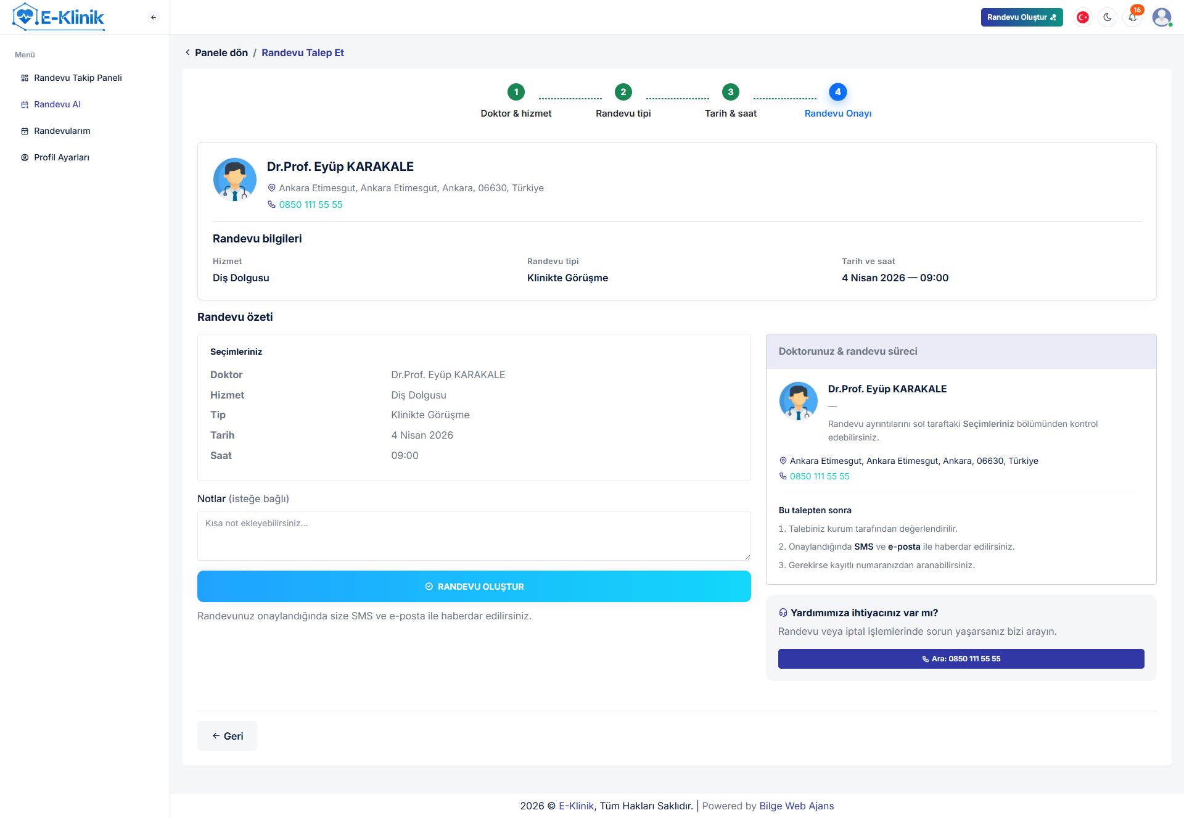
Task: Open user profile avatar menu
Action: point(1162,17)
